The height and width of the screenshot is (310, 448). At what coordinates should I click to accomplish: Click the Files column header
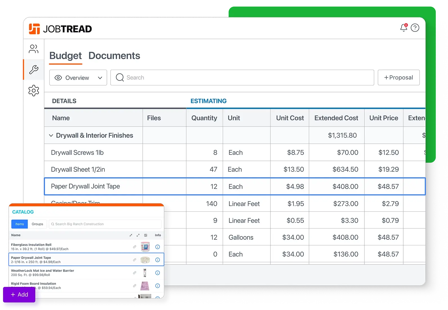154,118
